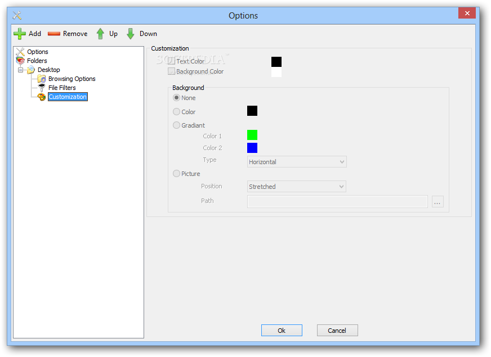Click the green Down arrow icon
The width and height of the screenshot is (491, 357).
[131, 34]
